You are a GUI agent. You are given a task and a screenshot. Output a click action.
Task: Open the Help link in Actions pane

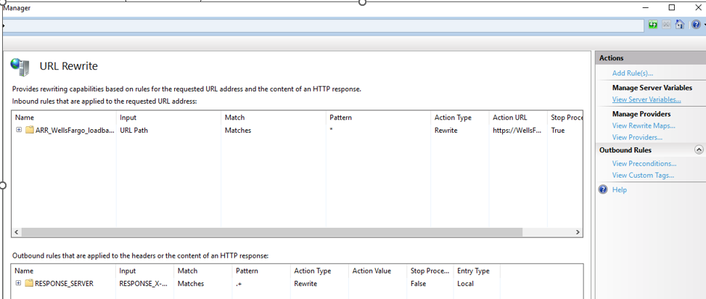(619, 189)
